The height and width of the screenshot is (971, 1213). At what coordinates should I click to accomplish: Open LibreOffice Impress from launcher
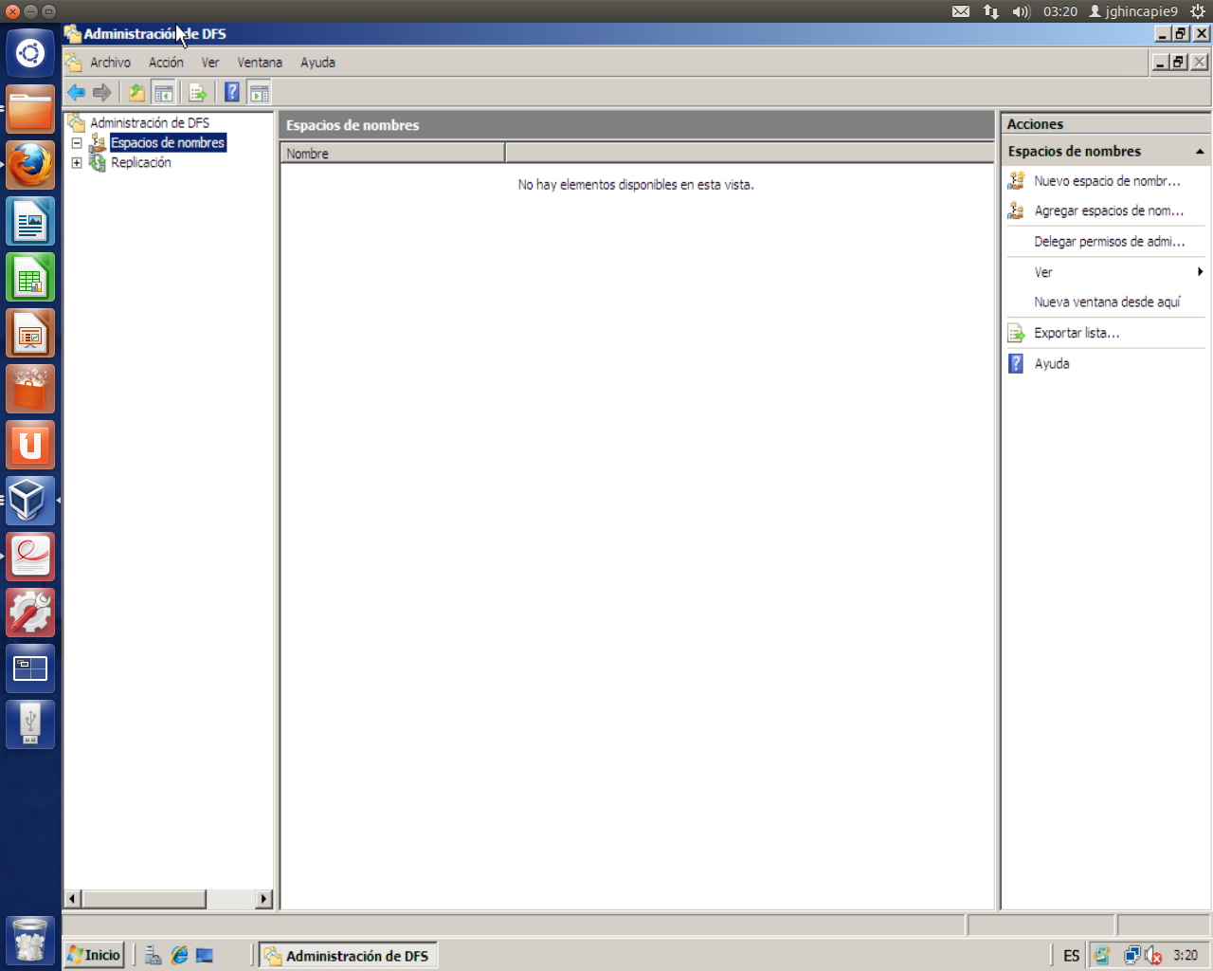(30, 333)
